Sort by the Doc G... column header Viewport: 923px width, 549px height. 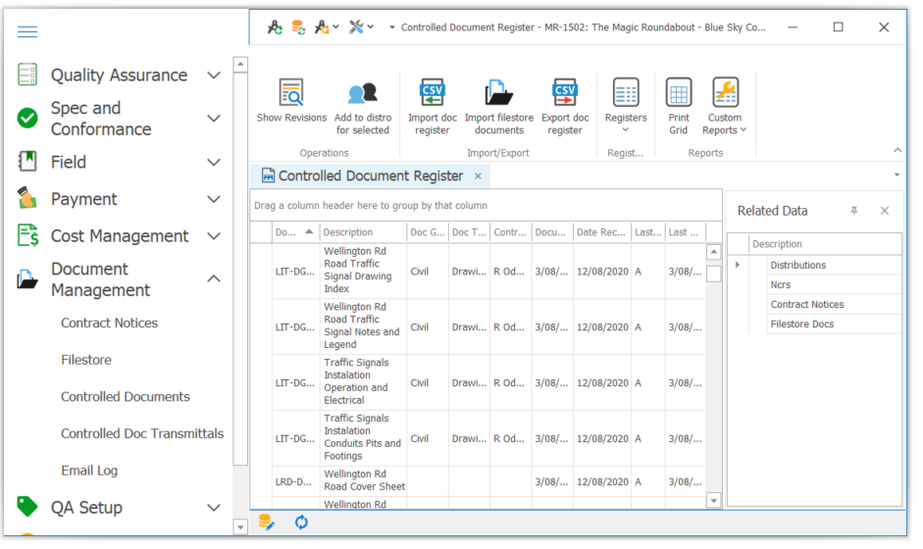coord(428,232)
